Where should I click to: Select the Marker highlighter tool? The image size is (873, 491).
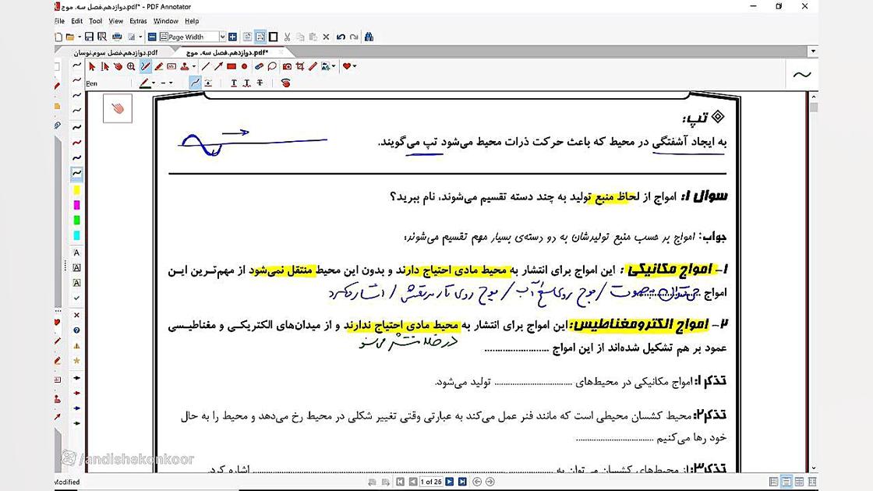click(x=159, y=66)
